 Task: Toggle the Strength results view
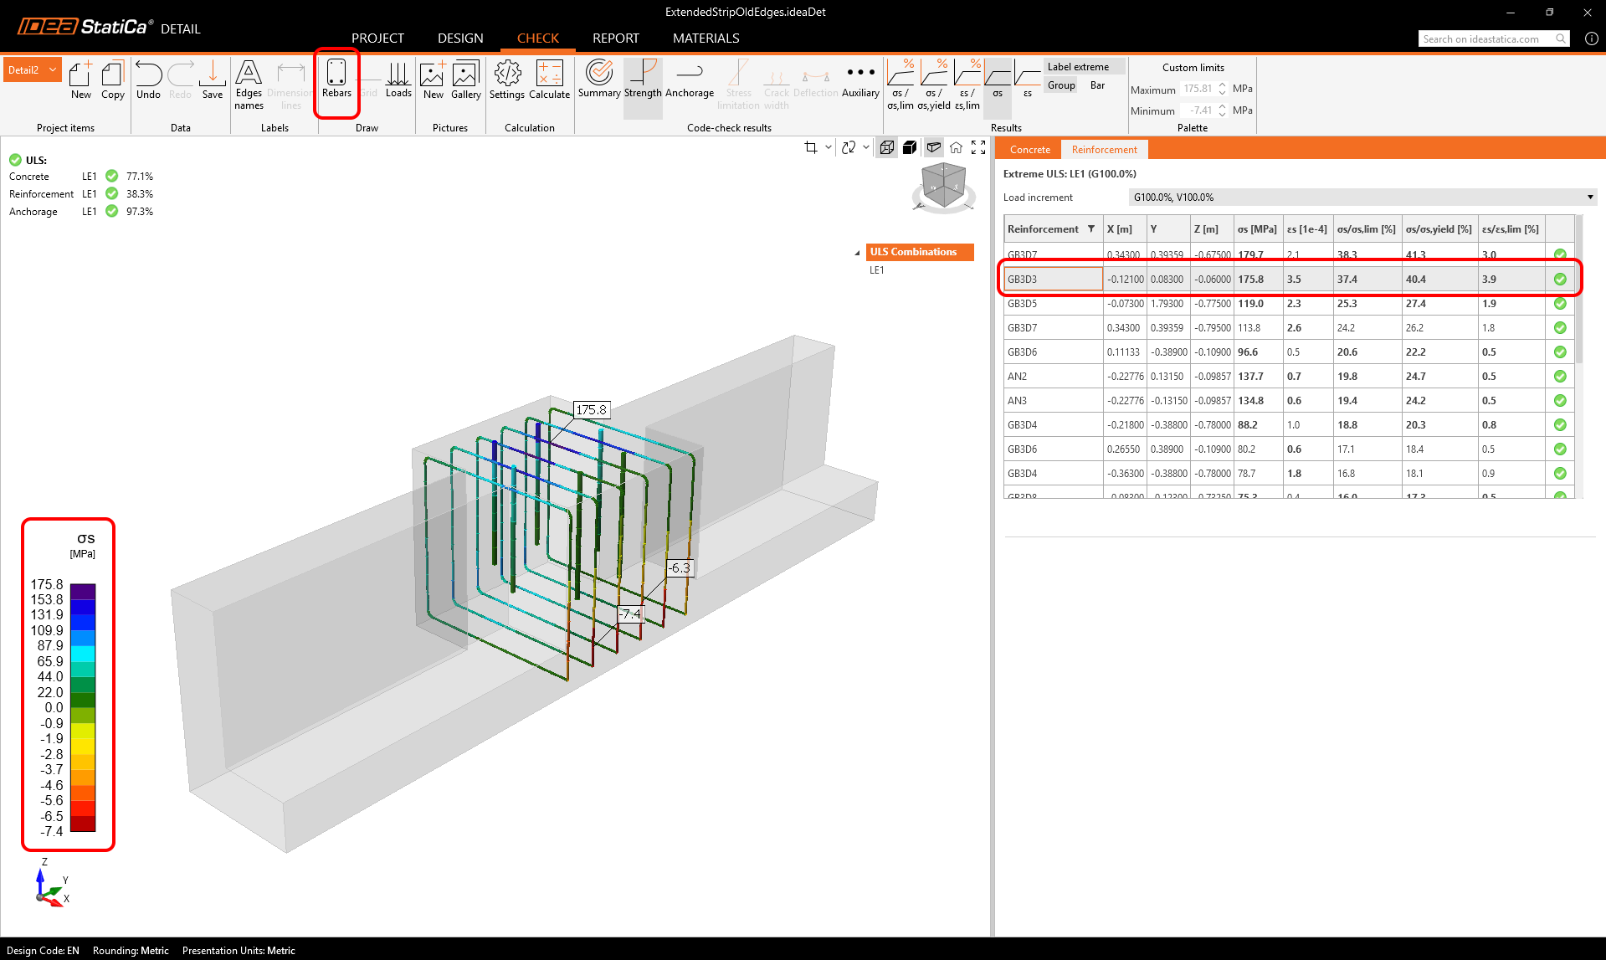[x=643, y=80]
